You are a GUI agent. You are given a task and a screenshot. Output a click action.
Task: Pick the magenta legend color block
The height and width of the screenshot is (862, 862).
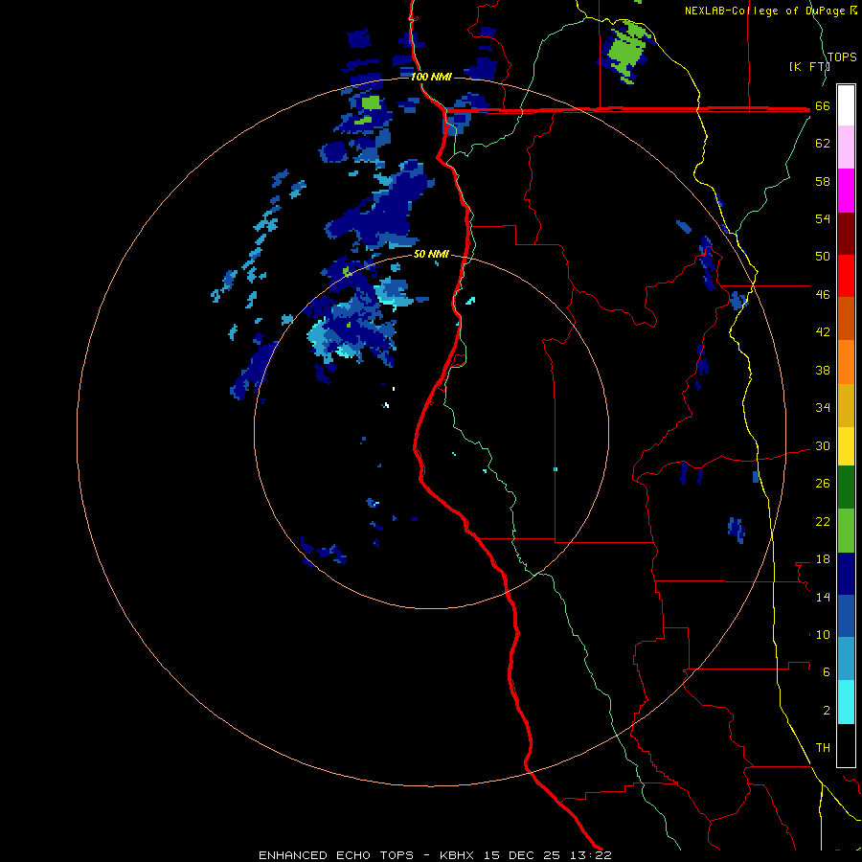coord(846,191)
